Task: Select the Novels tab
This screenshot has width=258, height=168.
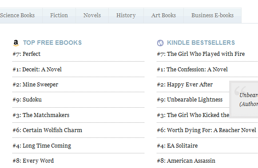Action: pos(92,16)
